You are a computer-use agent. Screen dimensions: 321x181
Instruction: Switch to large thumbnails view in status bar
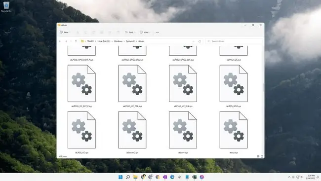[262, 156]
